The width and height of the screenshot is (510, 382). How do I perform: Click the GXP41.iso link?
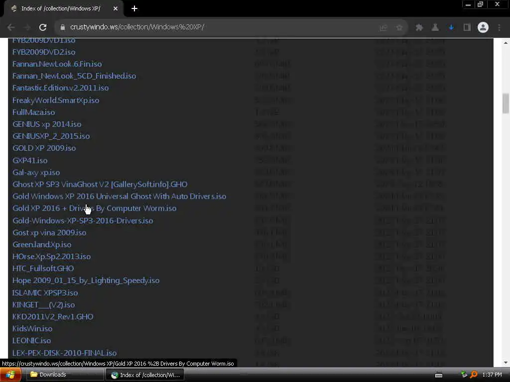point(30,161)
